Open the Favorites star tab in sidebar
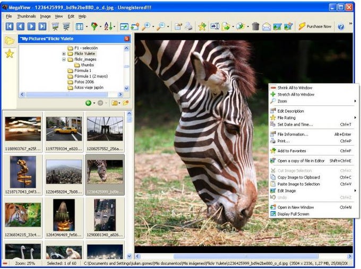361x269 pixels. [9, 53]
